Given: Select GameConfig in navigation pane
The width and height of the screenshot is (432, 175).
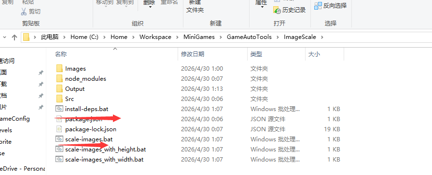Looking at the screenshot, I should (x=15, y=119).
